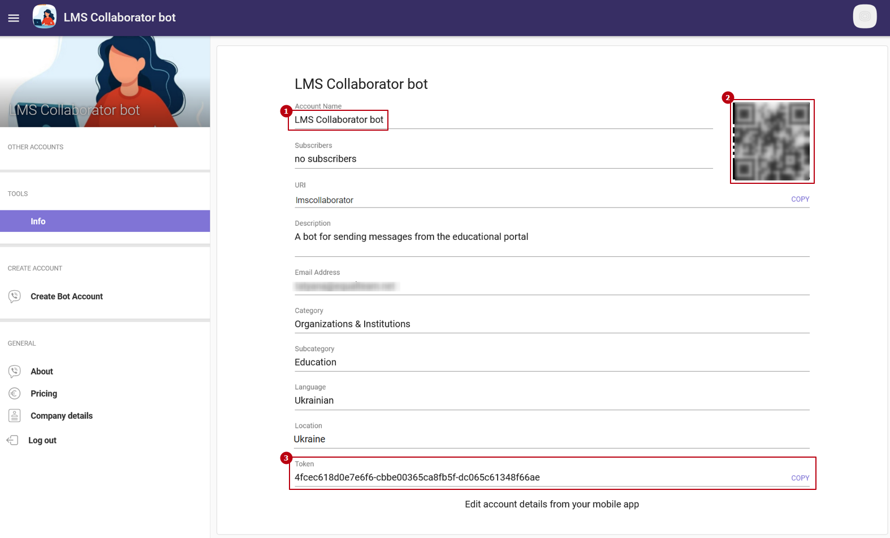Click the Viber icon in top-right corner
This screenshot has width=890, height=538.
pyautogui.click(x=865, y=16)
